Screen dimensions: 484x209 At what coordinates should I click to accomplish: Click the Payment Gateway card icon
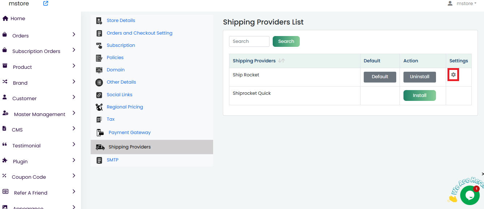[x=100, y=133]
